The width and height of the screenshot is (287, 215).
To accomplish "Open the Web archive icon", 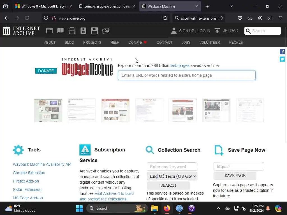I will tap(50, 31).
